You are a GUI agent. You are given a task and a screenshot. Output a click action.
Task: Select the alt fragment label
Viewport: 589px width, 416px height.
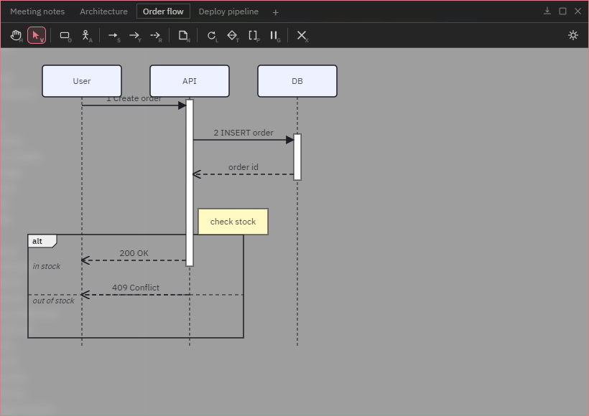click(42, 241)
